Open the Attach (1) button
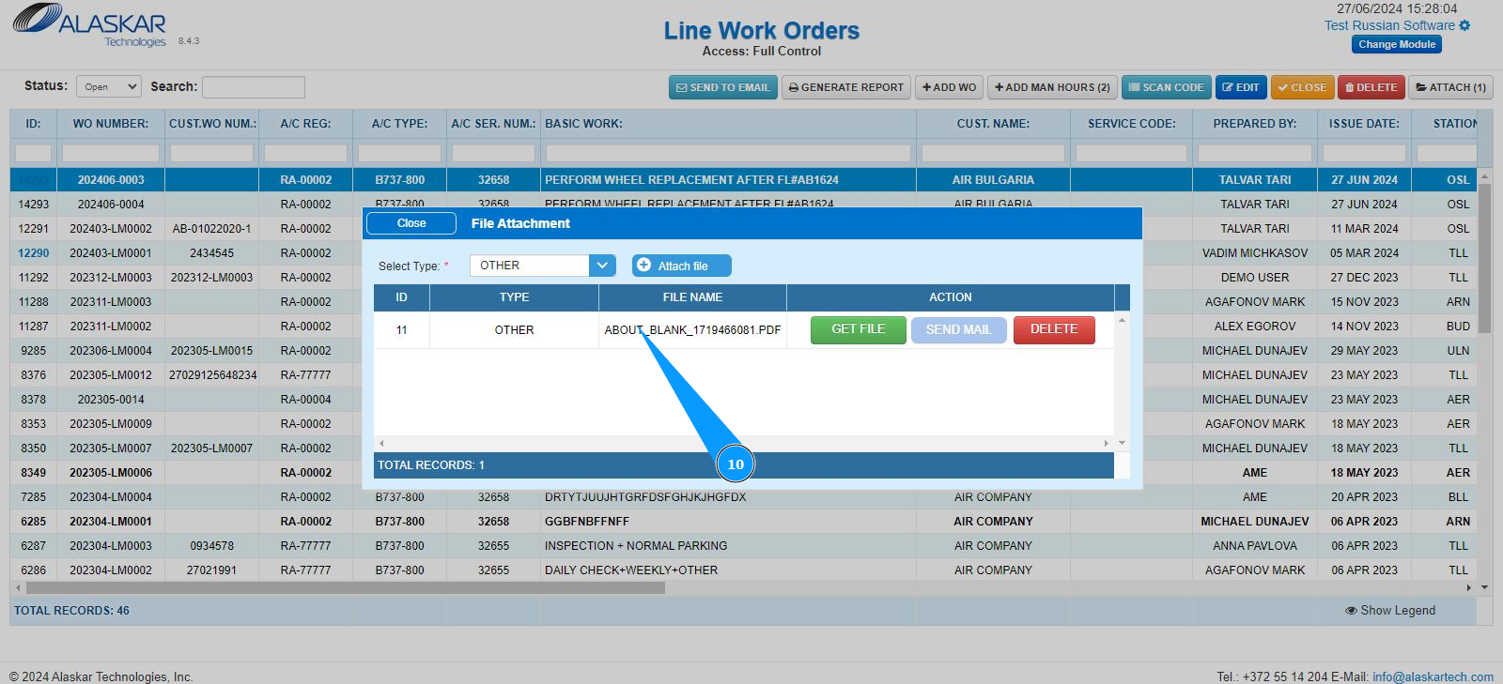 1450,87
